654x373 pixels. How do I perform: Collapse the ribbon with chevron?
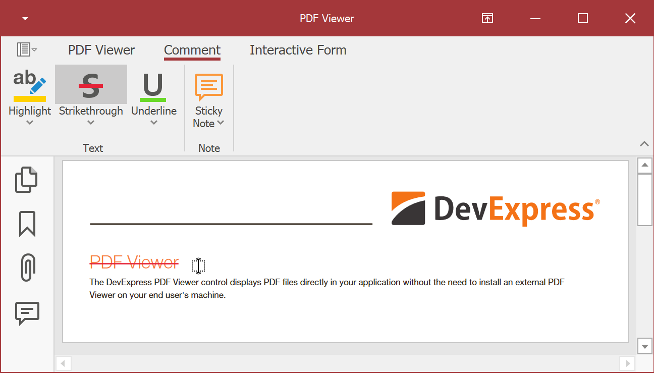tap(644, 144)
